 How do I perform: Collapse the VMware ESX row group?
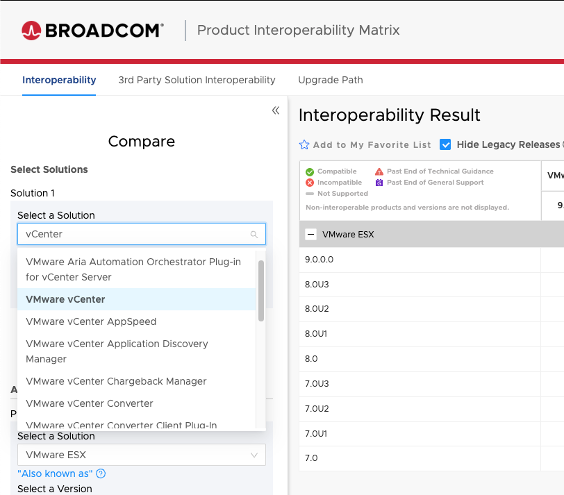click(310, 235)
